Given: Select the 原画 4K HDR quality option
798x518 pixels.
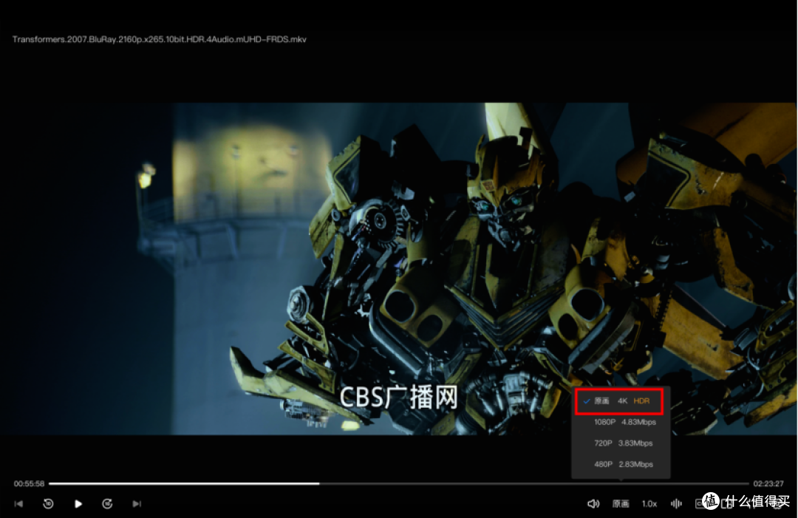Looking at the screenshot, I should click(x=621, y=401).
